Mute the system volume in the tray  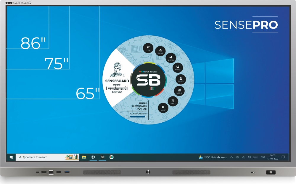click(249, 157)
